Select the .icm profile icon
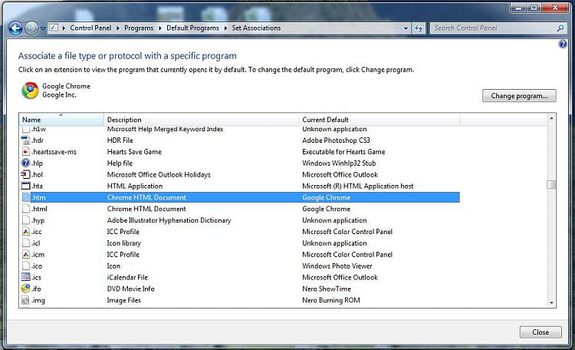The height and width of the screenshot is (350, 575). (25, 254)
